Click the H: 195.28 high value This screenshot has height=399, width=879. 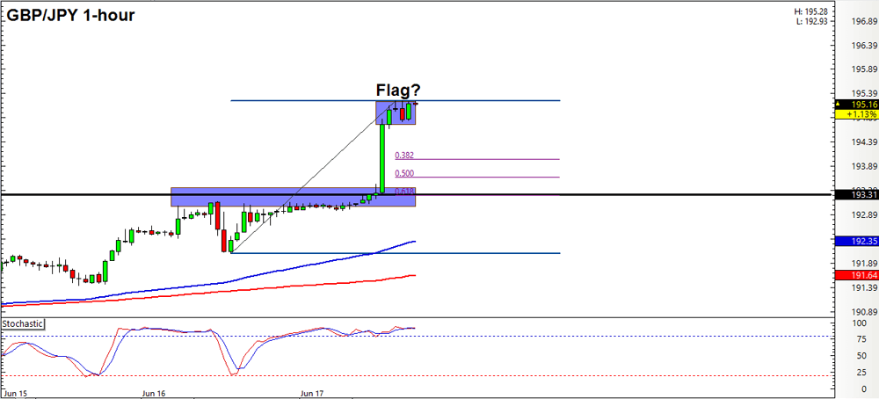[x=811, y=11]
